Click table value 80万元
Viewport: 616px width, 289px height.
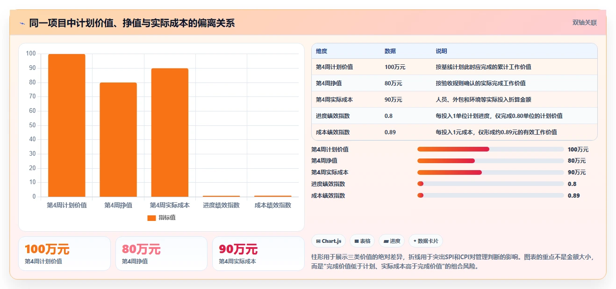click(x=394, y=83)
